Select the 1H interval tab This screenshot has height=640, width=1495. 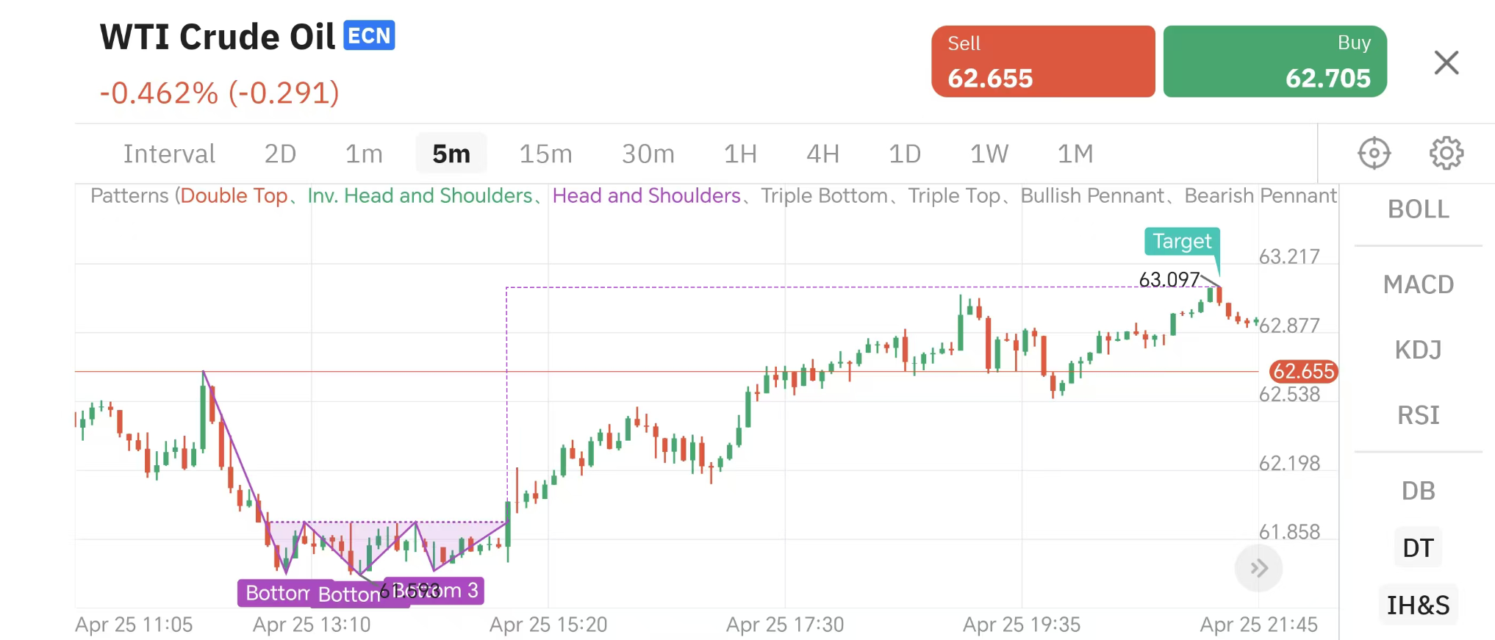click(740, 154)
